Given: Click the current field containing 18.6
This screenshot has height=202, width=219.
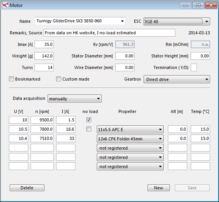Looking at the screenshot, I should click(66, 129).
